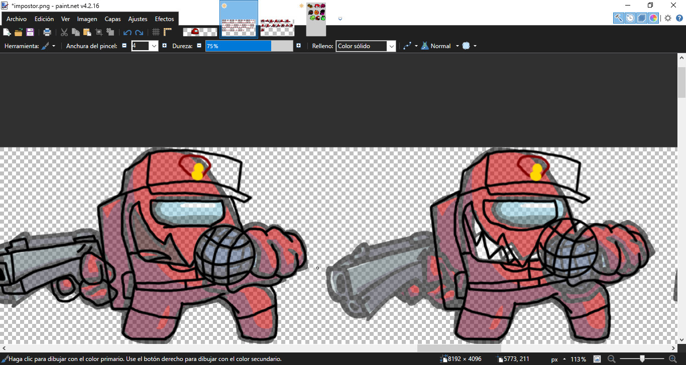Expand the Herramienta tool selector dropdown
Image resolution: width=686 pixels, height=365 pixels.
(53, 46)
